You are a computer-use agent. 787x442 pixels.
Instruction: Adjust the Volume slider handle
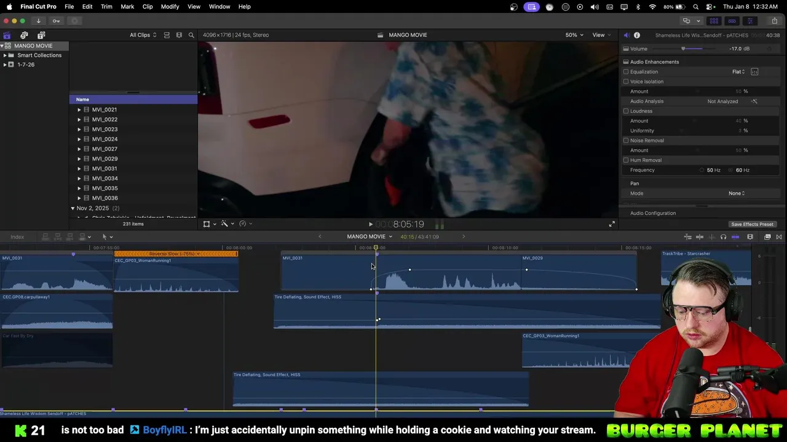pos(683,49)
